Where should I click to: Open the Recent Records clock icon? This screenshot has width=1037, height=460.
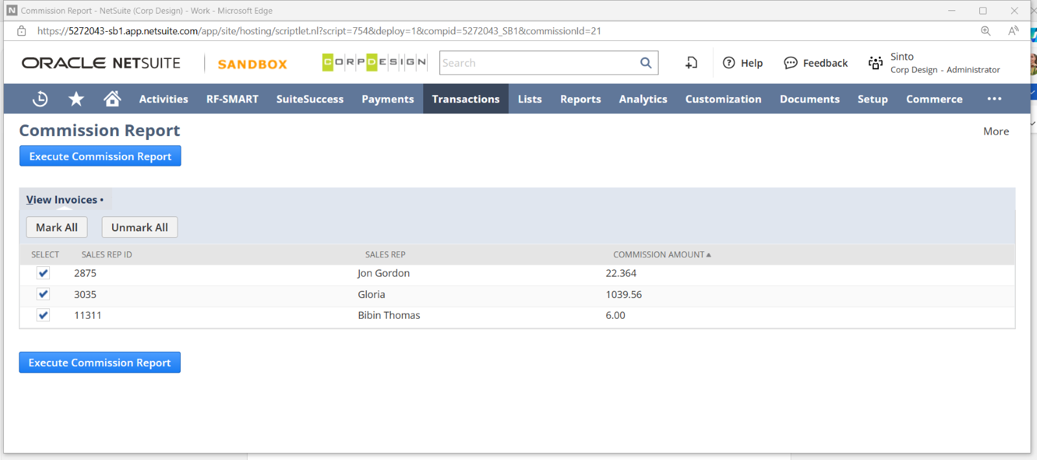point(40,99)
